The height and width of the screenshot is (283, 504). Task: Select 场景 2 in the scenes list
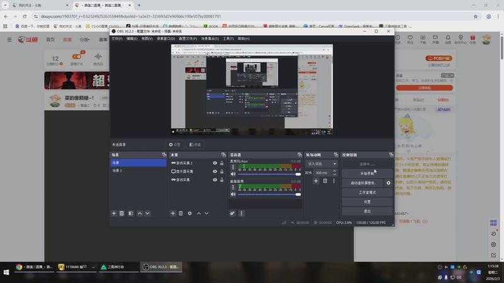(138, 170)
